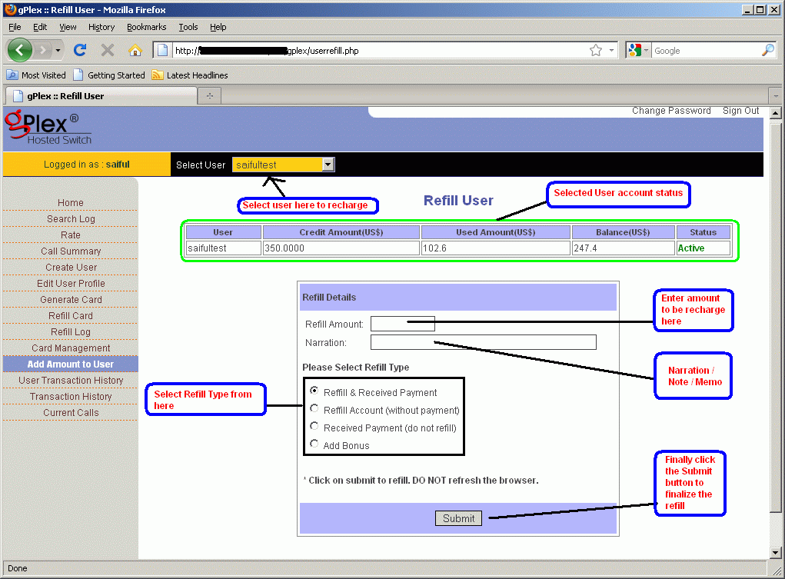Reload the Refill User page
This screenshot has width=785, height=579.
click(x=79, y=50)
